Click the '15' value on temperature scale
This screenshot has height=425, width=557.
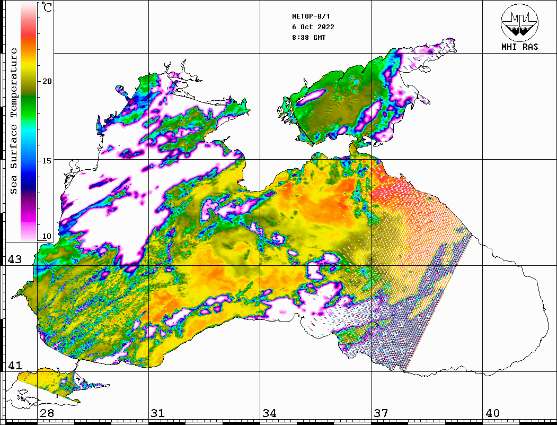pos(47,161)
